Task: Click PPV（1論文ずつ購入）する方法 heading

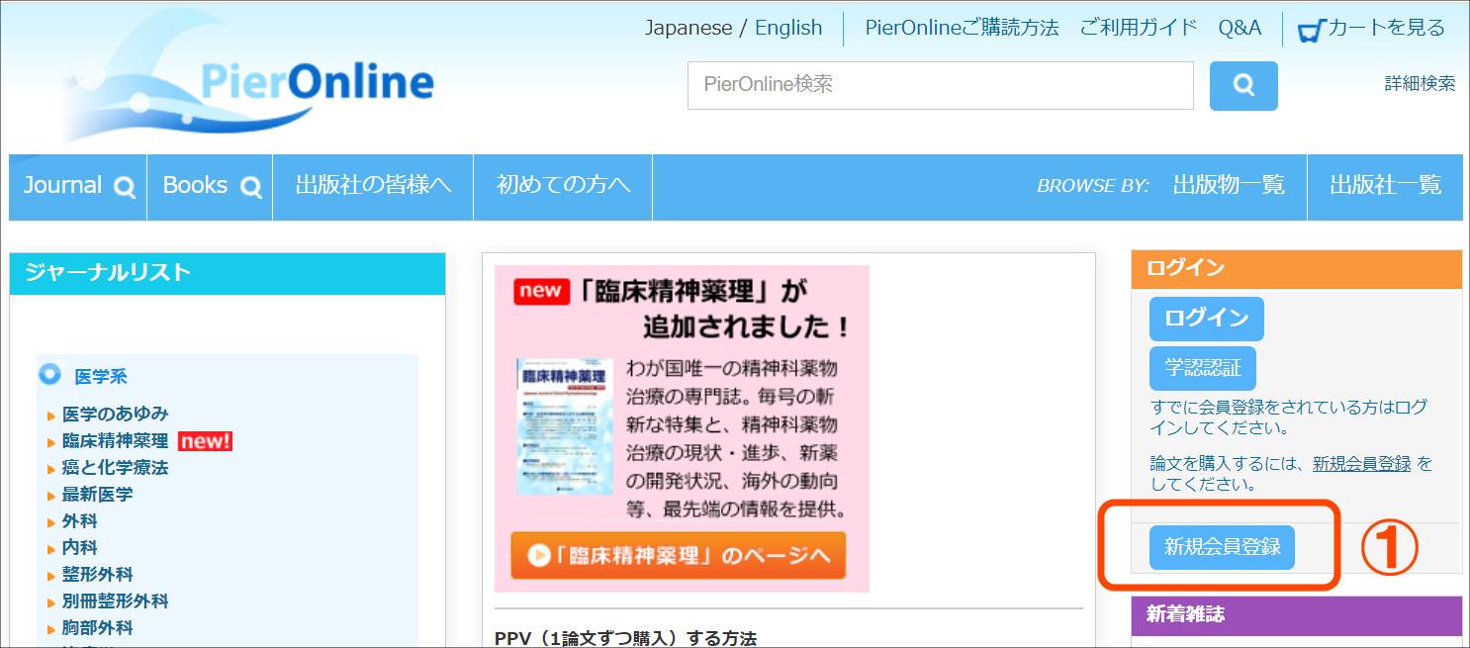Action: tap(626, 637)
